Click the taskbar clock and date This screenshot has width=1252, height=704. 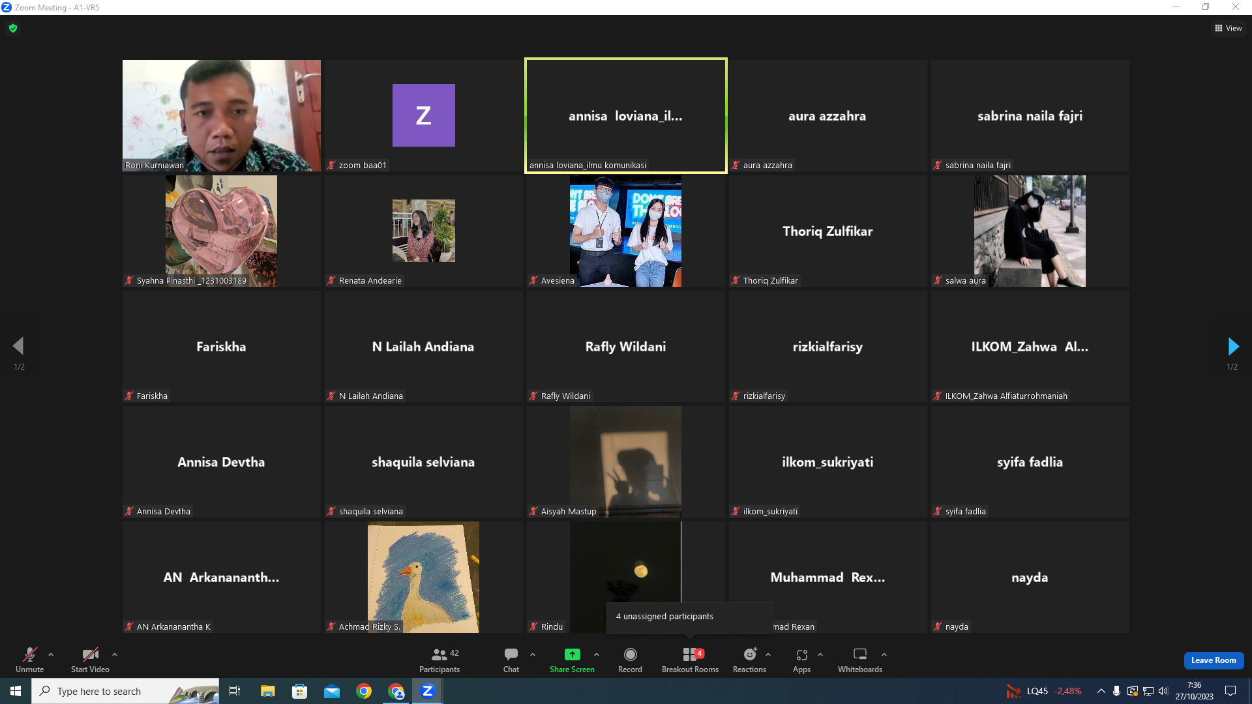click(1195, 691)
